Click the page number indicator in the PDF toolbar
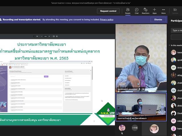The height and width of the screenshot is (136, 182). (36, 36)
